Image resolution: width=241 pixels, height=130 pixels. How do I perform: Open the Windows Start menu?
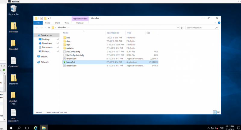[11, 128]
